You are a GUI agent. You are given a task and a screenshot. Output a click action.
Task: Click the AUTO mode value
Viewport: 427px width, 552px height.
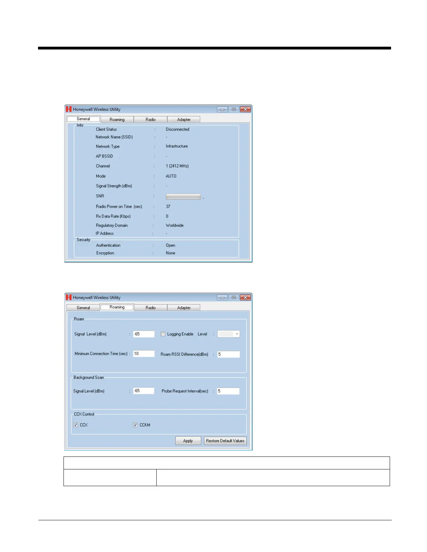pos(171,176)
